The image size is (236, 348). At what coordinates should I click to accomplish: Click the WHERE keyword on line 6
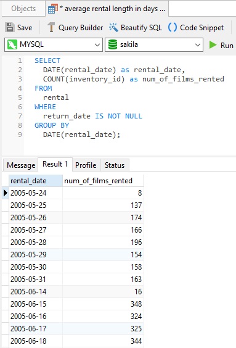click(45, 107)
